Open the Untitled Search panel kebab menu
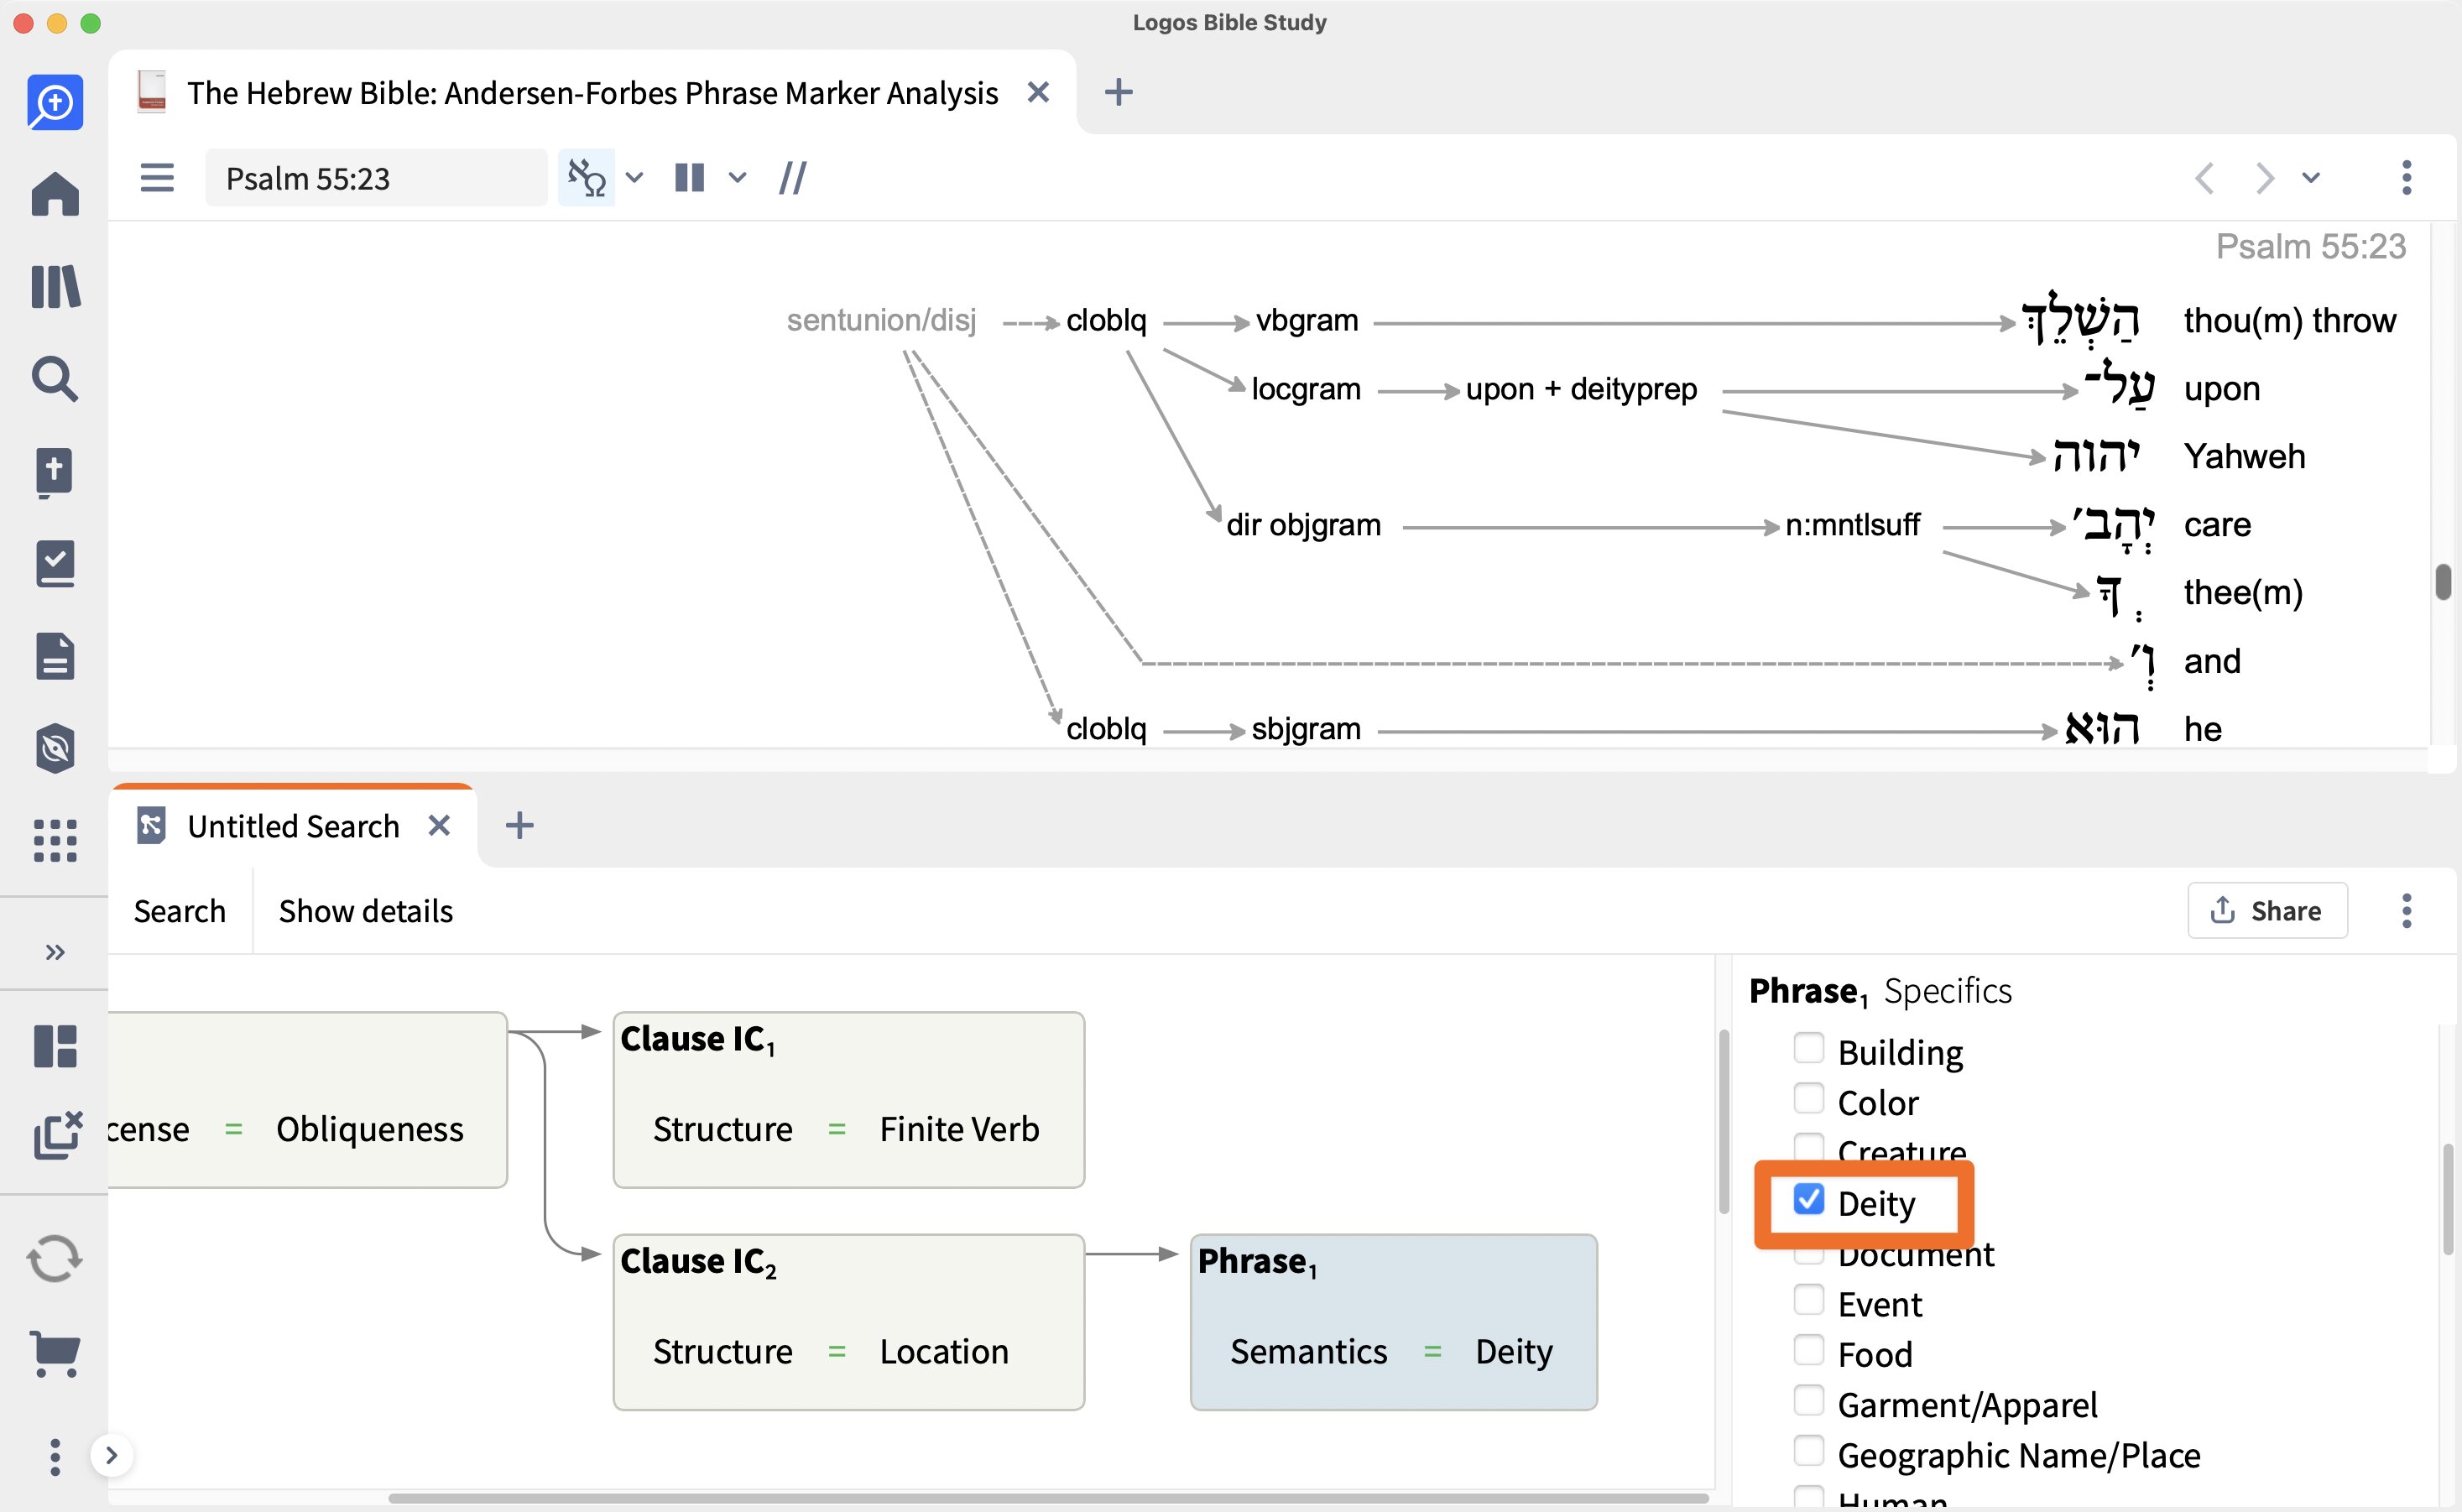Screen dimensions: 2462x1512 [2406, 911]
